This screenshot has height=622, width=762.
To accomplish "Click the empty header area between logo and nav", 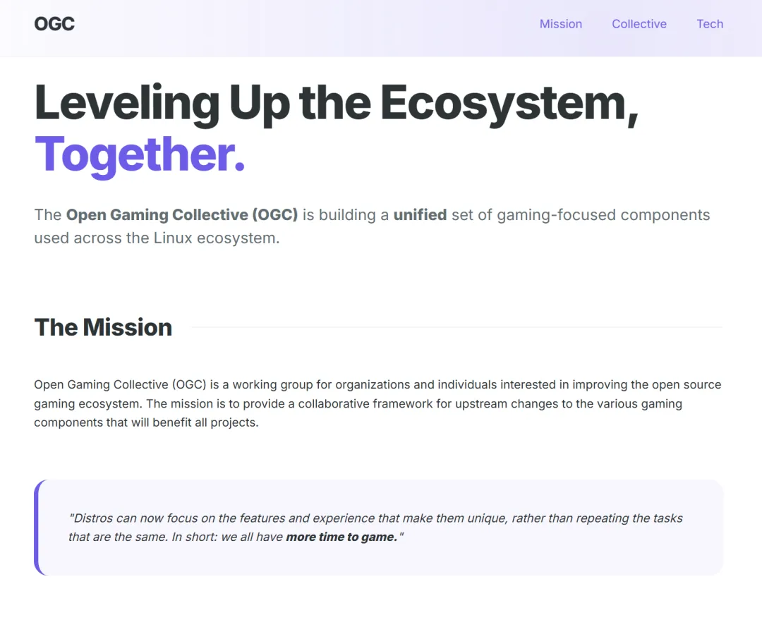I will tap(303, 24).
